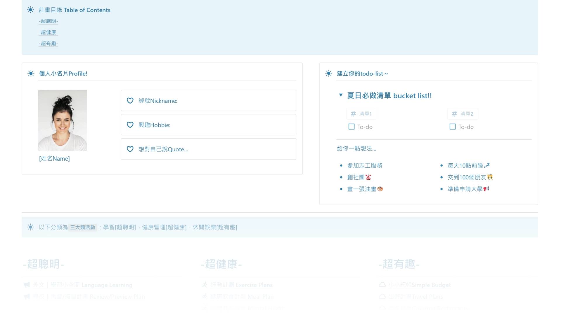Open the Meal Plan page link
The image size is (561, 315).
pos(242,297)
